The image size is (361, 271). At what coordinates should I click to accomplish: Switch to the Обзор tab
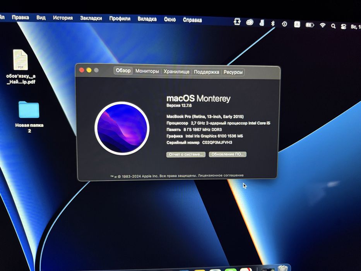pos(123,70)
